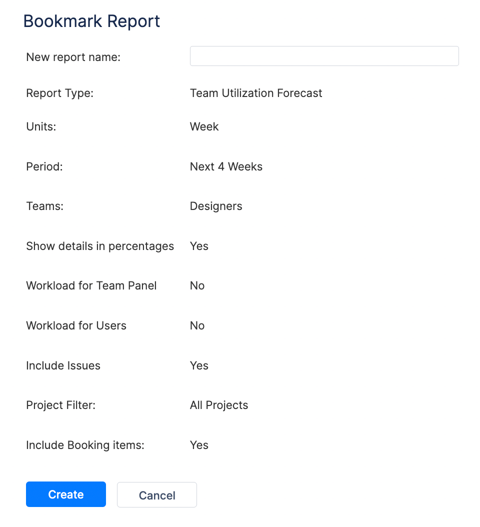Click the 'Project Filter:' label
Image resolution: width=480 pixels, height=527 pixels.
coord(60,405)
